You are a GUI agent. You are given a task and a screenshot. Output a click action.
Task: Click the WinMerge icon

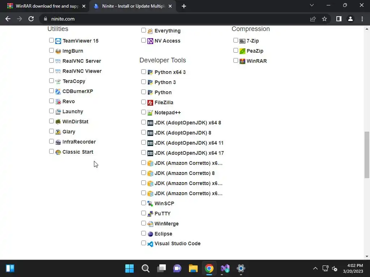[x=150, y=224]
